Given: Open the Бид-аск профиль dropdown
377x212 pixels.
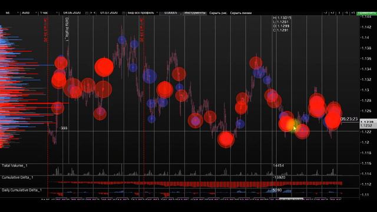Looking at the screenshot, I should pos(143,13).
